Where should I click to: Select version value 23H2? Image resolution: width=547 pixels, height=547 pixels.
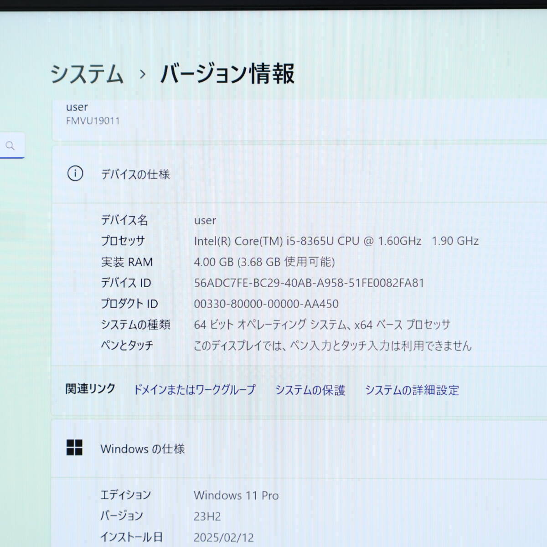click(x=207, y=516)
